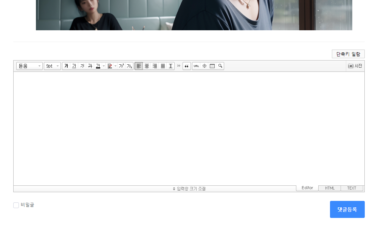Justify the text alignment

tap(163, 66)
